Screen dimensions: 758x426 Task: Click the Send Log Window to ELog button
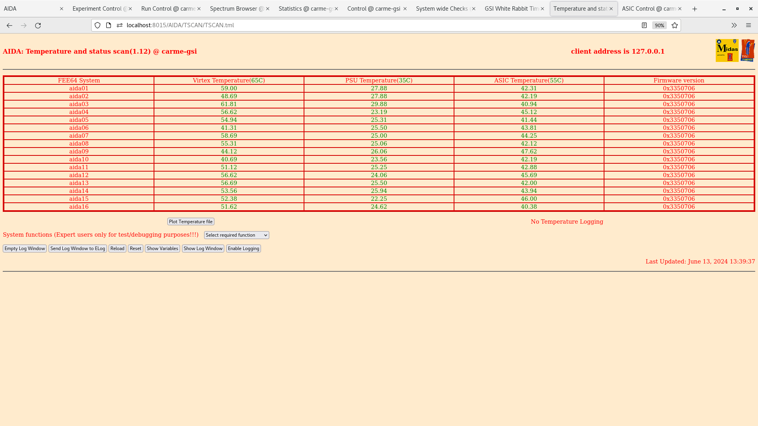(77, 248)
